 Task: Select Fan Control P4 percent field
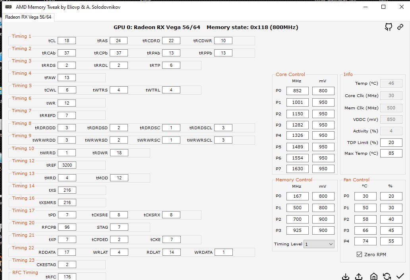pos(391,241)
